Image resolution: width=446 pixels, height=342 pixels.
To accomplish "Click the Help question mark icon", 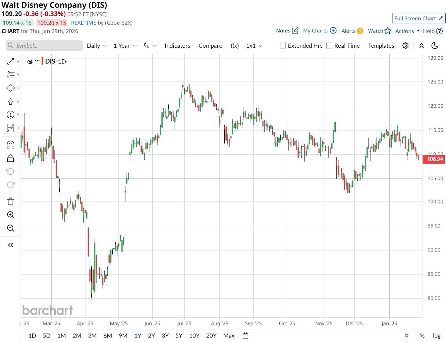I will tap(439, 31).
